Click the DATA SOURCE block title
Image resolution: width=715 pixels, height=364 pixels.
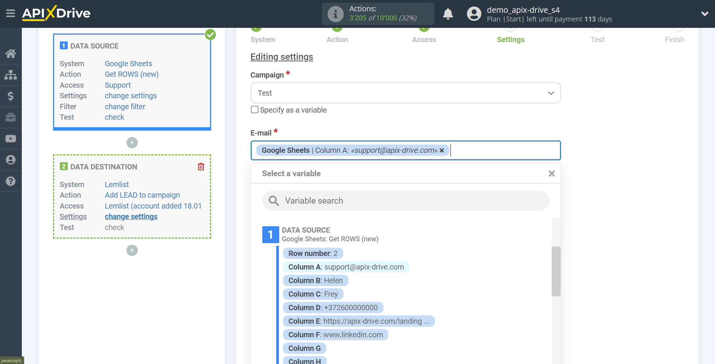(x=94, y=46)
